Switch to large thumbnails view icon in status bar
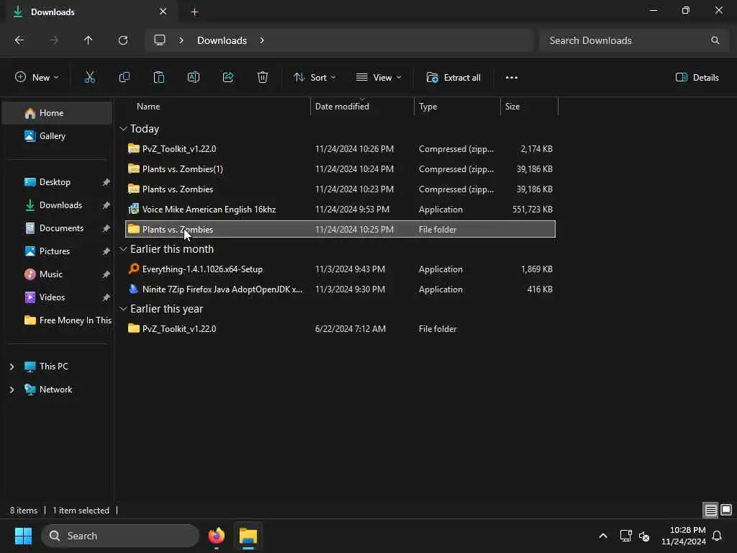 click(x=726, y=511)
